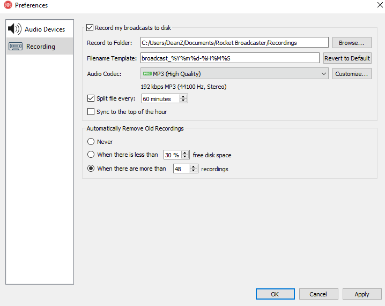This screenshot has width=385, height=306.
Task: Enable Sync to the top of the hour
Action: click(x=91, y=112)
